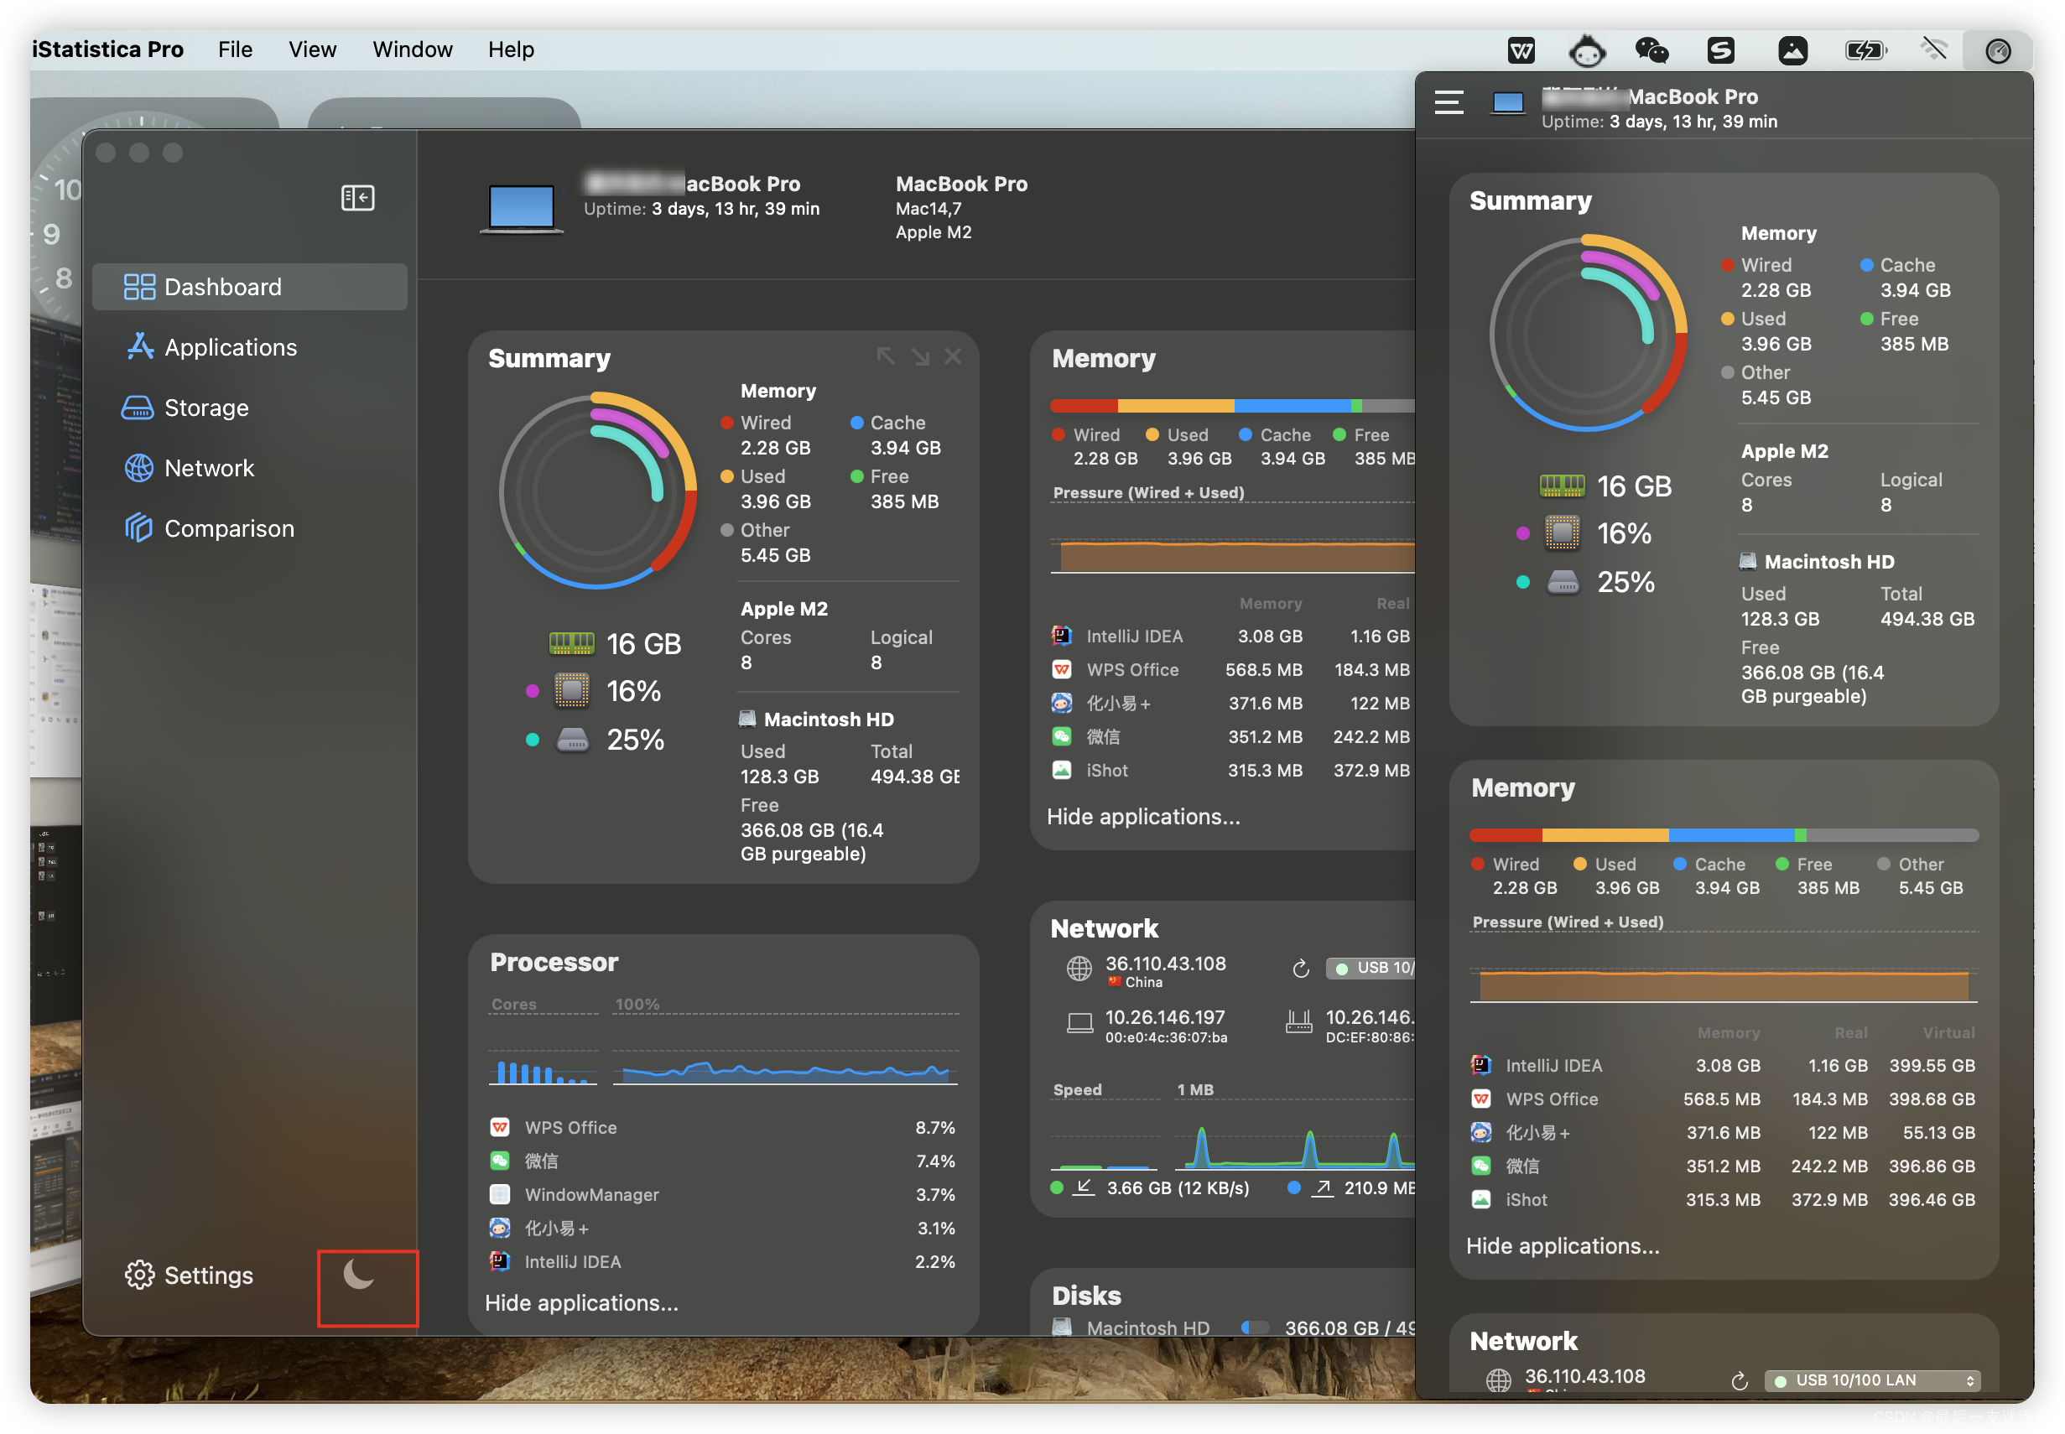2065x1434 pixels.
Task: Select WindowManager row in Processor list
Action: click(x=722, y=1194)
